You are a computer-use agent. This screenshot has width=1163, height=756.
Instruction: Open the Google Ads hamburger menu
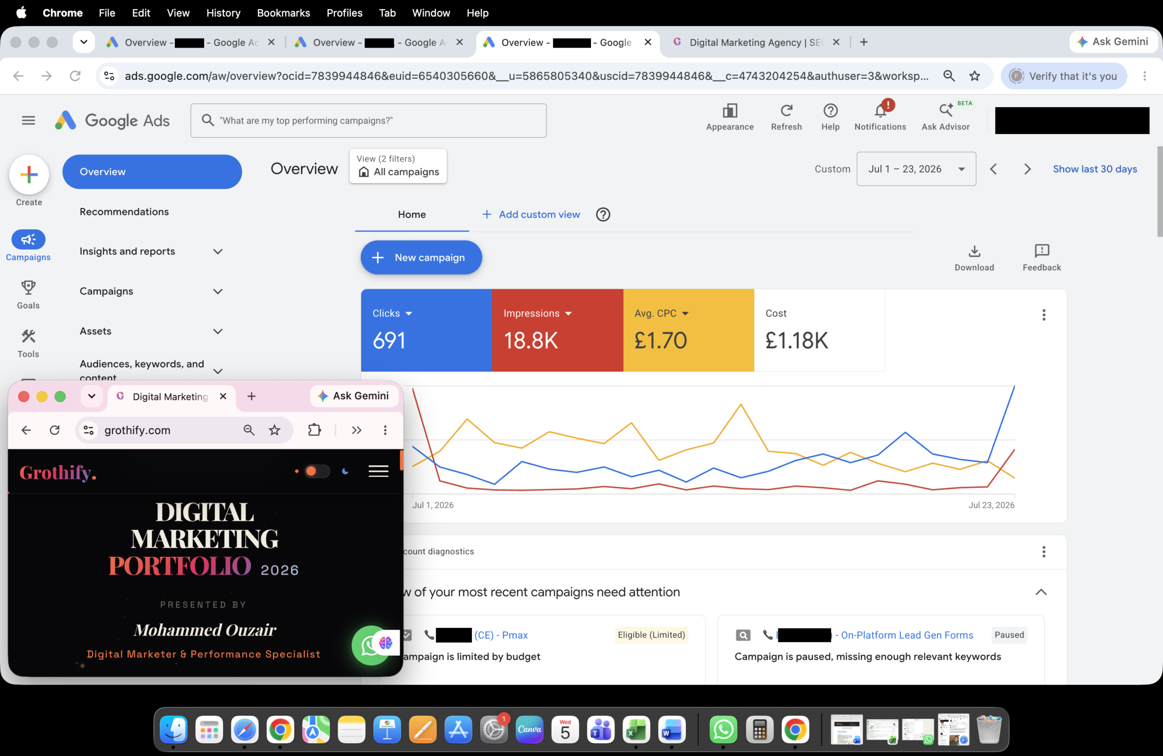28,120
